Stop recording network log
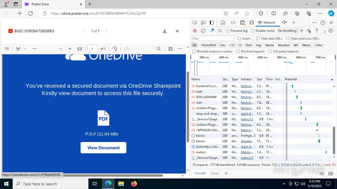 195,31
